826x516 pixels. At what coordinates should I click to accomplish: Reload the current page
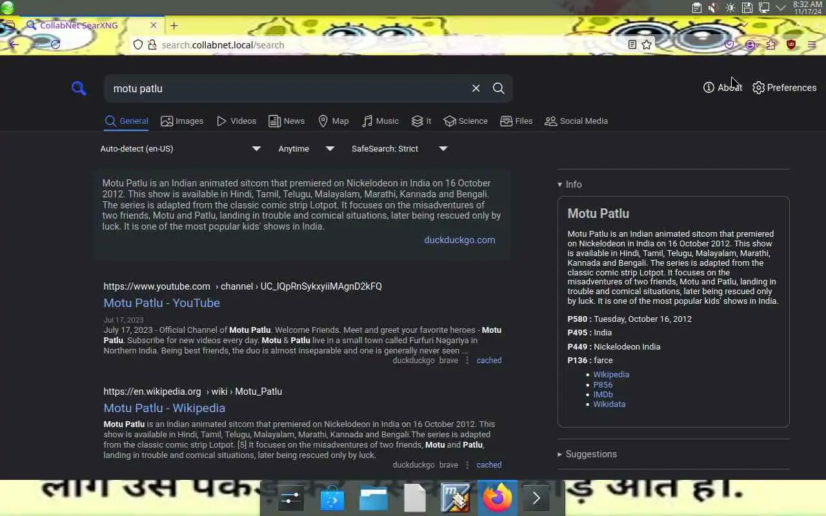pos(55,45)
